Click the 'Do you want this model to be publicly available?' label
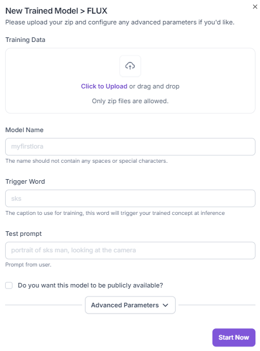Viewport: 260px width, 351px height. click(x=90, y=285)
